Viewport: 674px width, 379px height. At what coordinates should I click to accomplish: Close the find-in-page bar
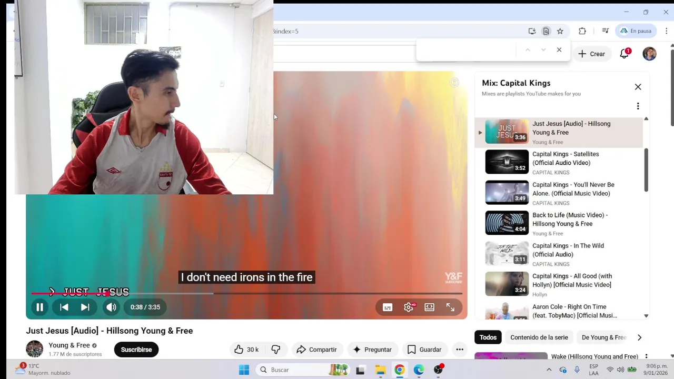559,50
